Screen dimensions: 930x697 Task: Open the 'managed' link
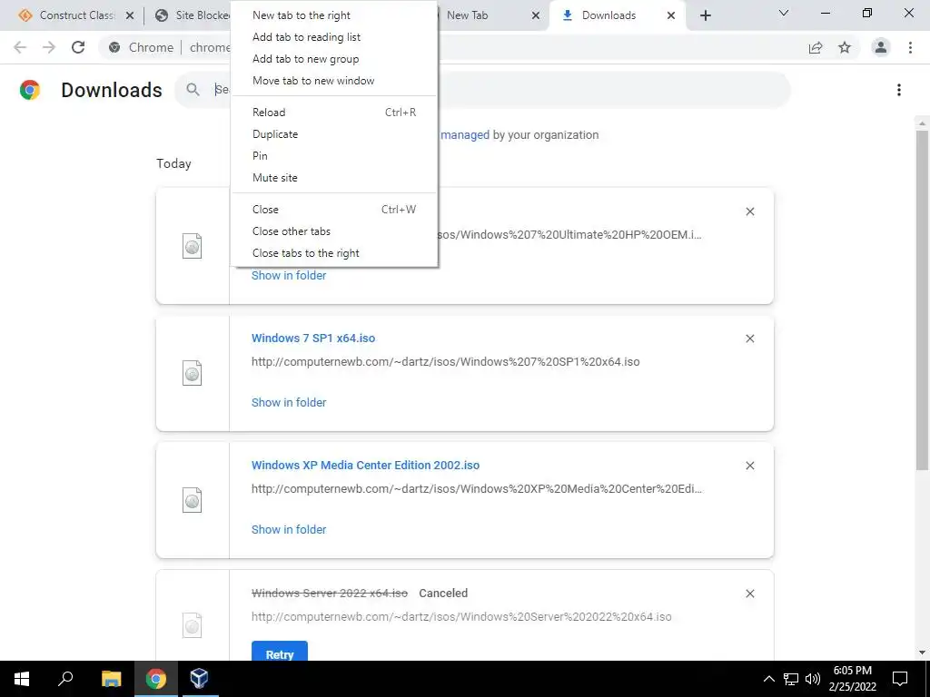tap(465, 135)
